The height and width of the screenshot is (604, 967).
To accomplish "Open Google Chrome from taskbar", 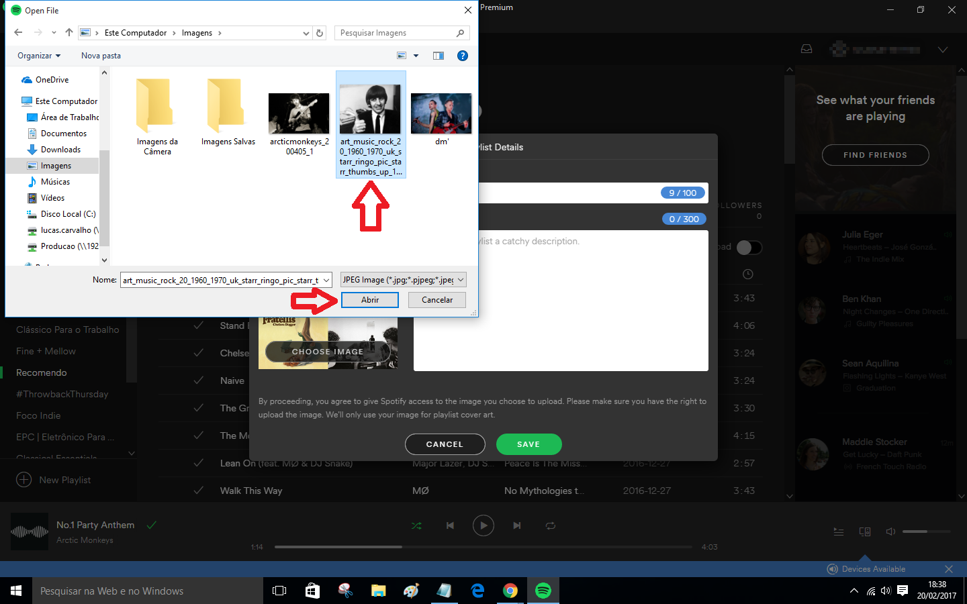I will click(510, 591).
